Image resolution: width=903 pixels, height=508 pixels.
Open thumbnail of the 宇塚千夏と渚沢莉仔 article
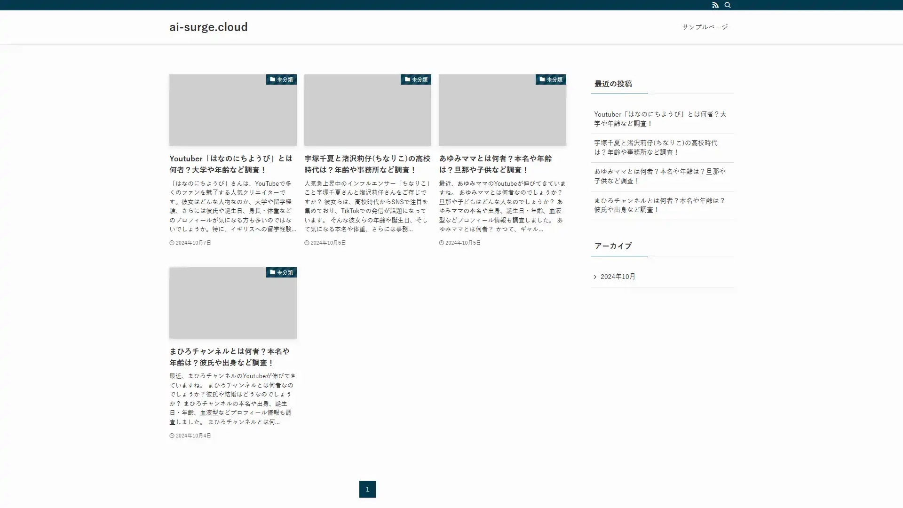[x=367, y=110]
